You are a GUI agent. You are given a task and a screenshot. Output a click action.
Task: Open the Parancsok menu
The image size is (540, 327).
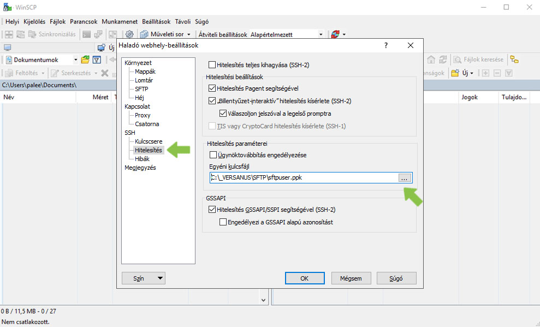[84, 22]
